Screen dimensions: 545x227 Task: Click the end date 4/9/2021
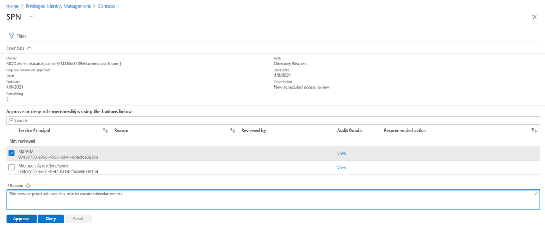point(15,87)
